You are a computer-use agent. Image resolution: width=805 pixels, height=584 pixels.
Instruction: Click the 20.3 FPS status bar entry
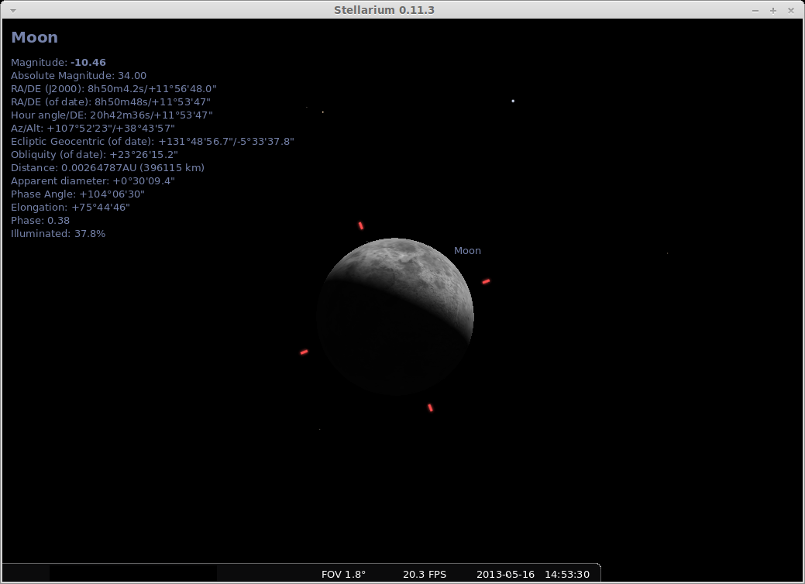click(x=425, y=574)
